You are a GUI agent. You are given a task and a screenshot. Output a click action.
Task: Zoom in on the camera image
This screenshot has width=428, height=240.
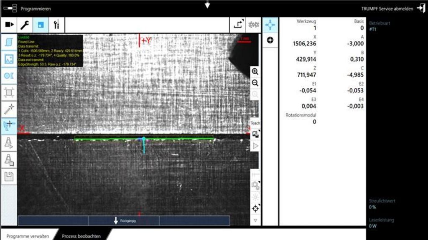coord(255,72)
